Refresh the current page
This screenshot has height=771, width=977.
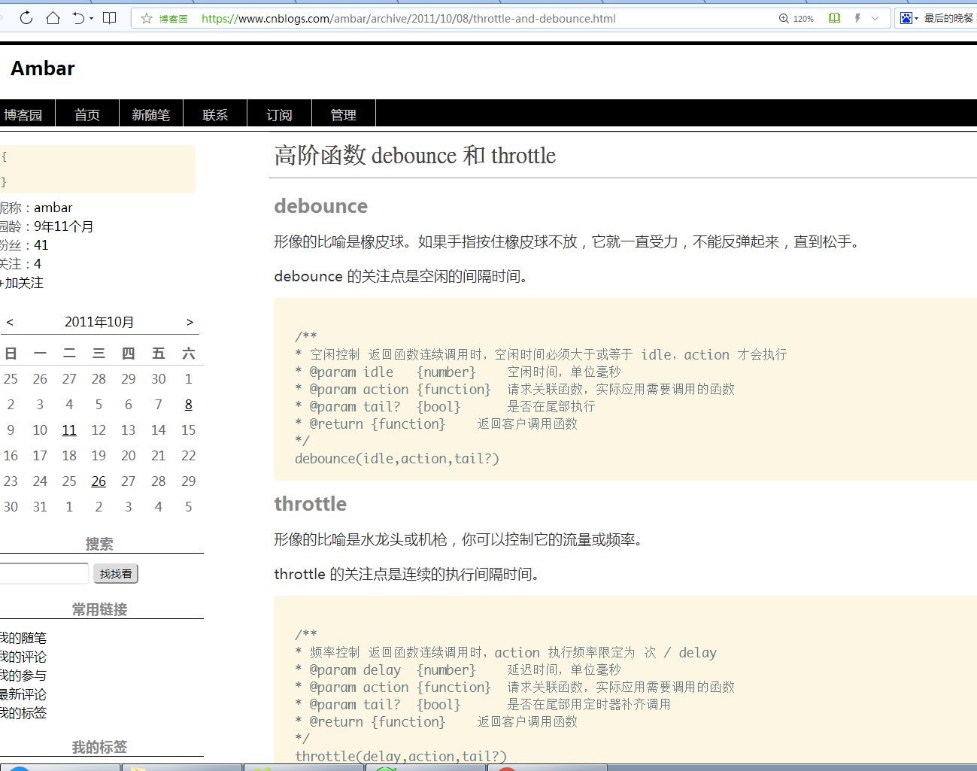[26, 18]
